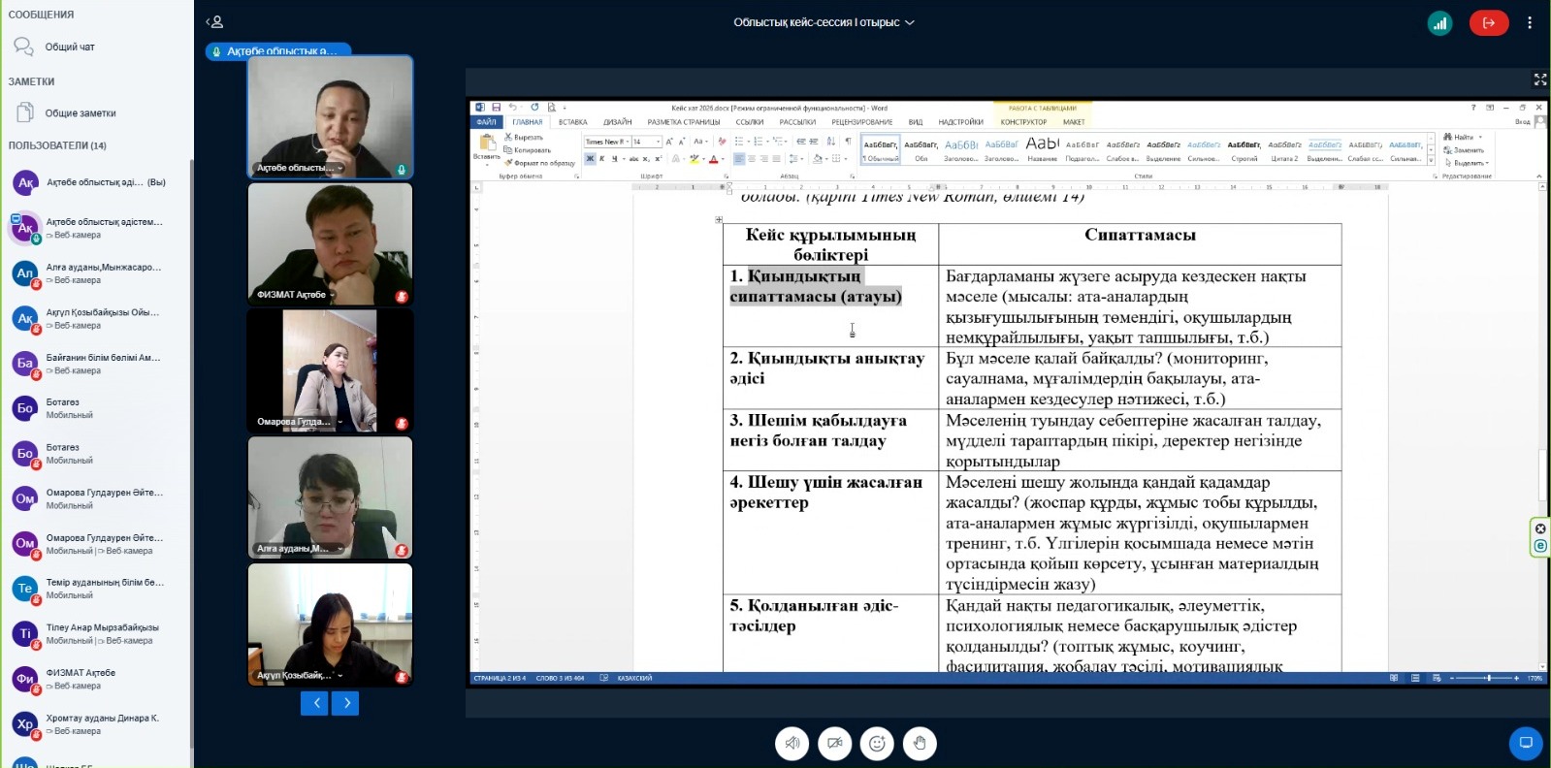The height and width of the screenshot is (768, 1551).
Task: Toggle webcam sharing button
Action: point(834,744)
